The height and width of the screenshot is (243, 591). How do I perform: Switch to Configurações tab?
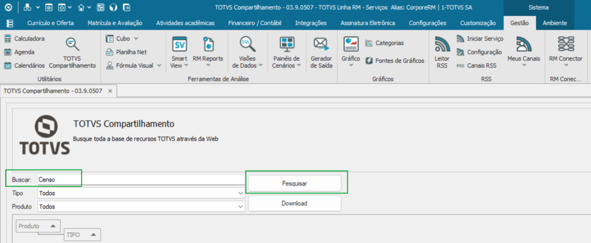[428, 23]
